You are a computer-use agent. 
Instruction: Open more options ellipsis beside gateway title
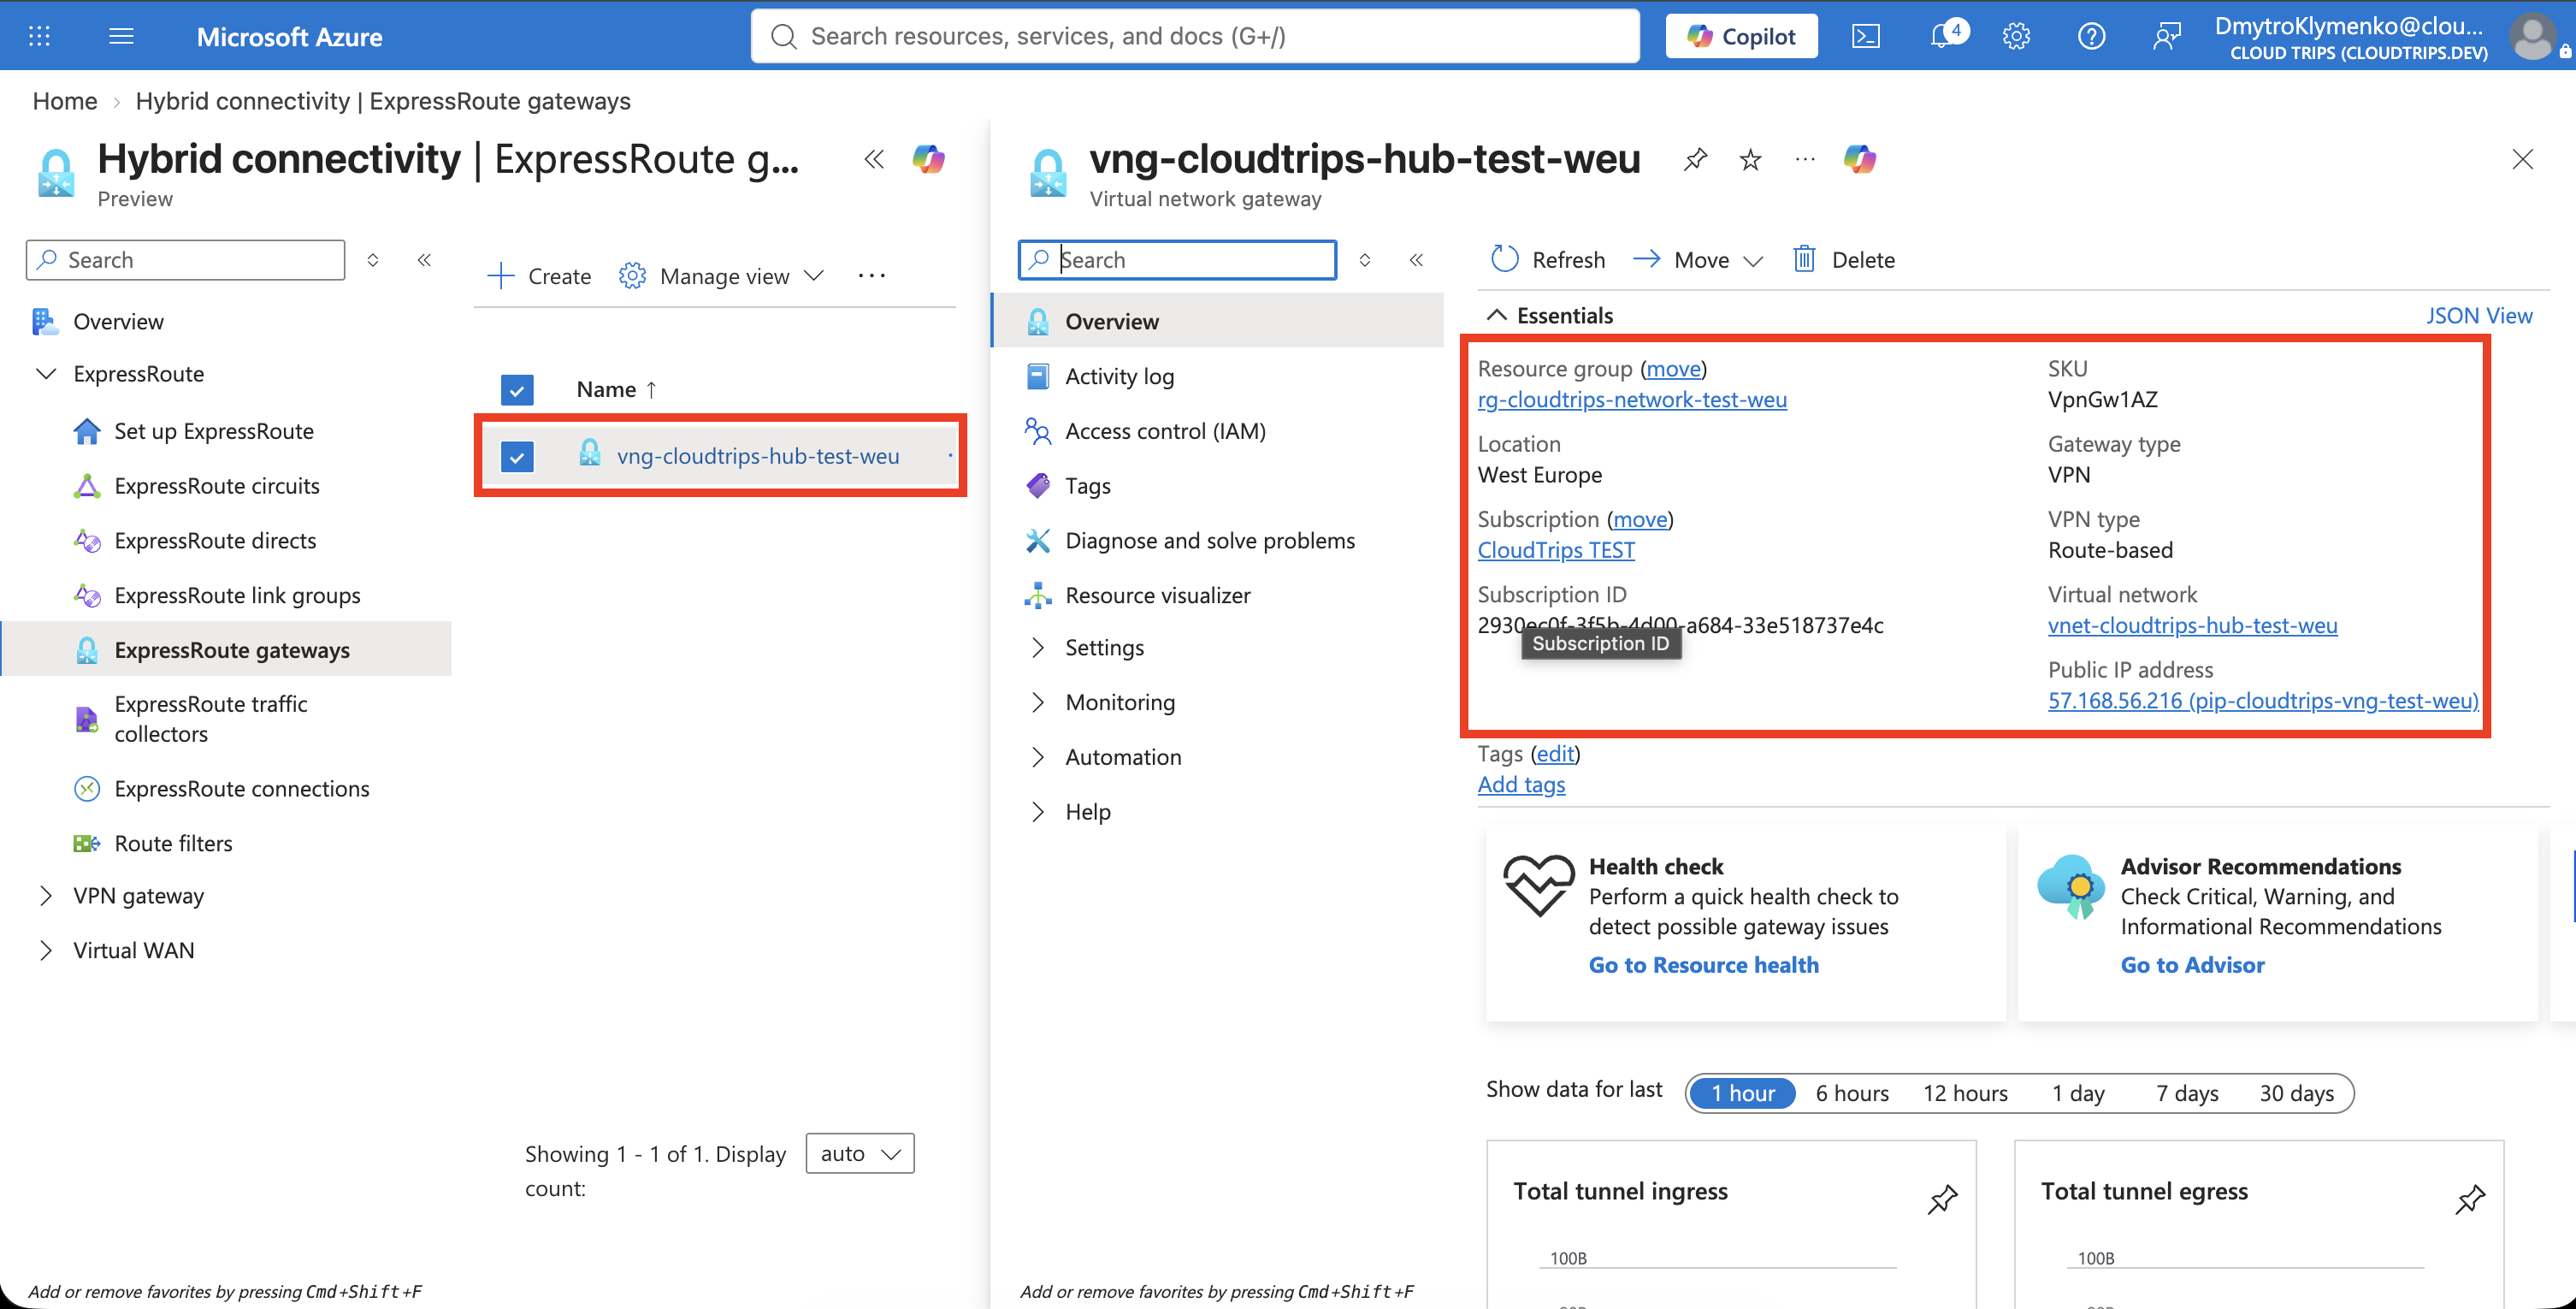(x=1805, y=159)
